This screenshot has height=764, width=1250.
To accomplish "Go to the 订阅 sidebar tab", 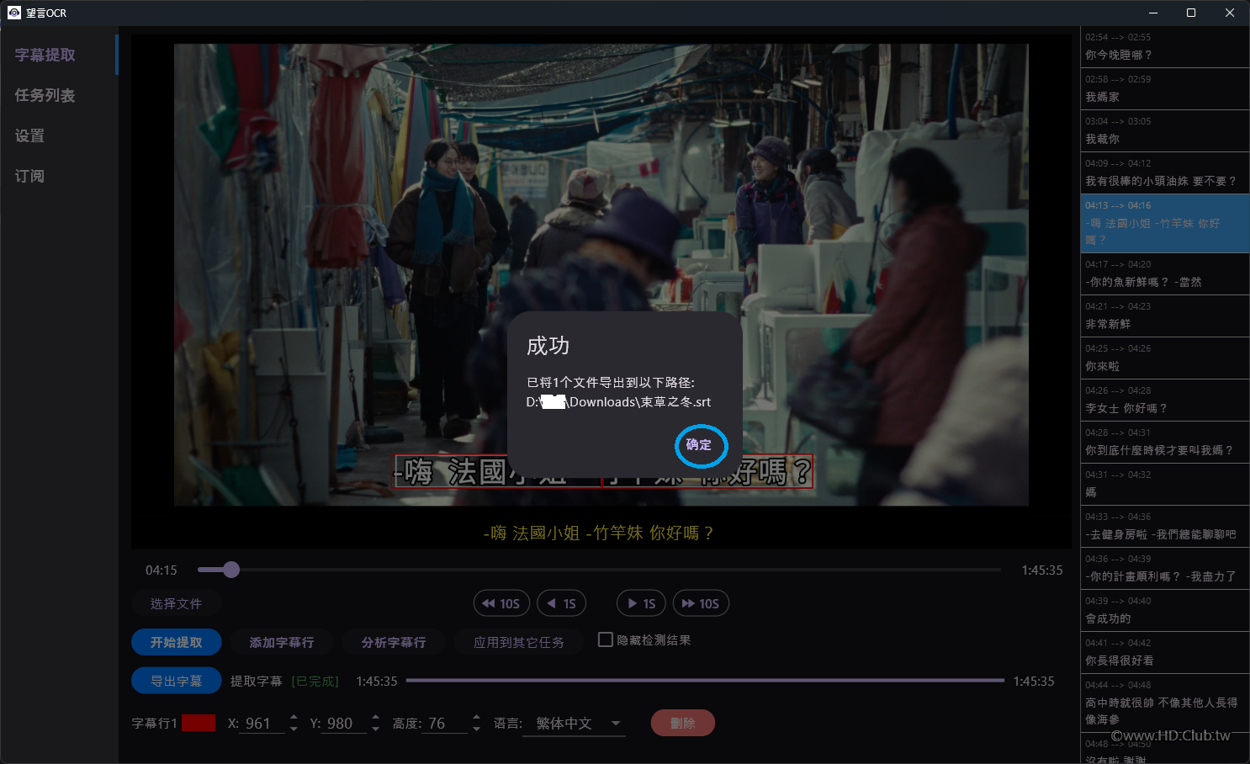I will [x=59, y=176].
